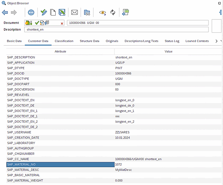The image size is (223, 185).
Task: Click the send mail envelope icon
Action: (74, 13)
